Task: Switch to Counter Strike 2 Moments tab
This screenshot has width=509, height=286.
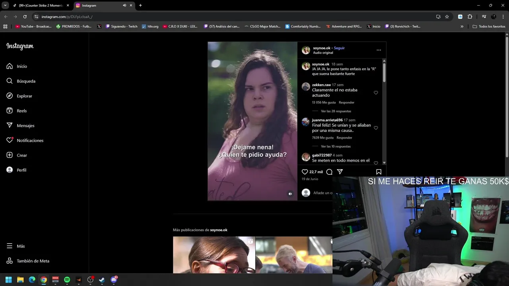Action: [x=41, y=6]
